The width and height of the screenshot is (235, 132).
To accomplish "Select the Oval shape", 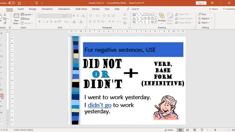I will coord(149,15).
